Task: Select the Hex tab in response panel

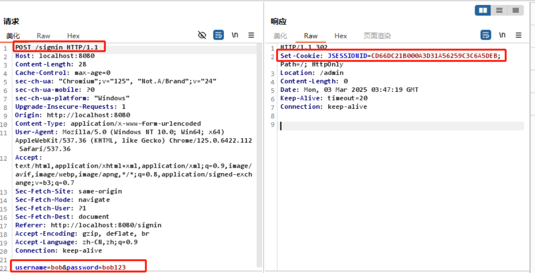Action: (341, 36)
